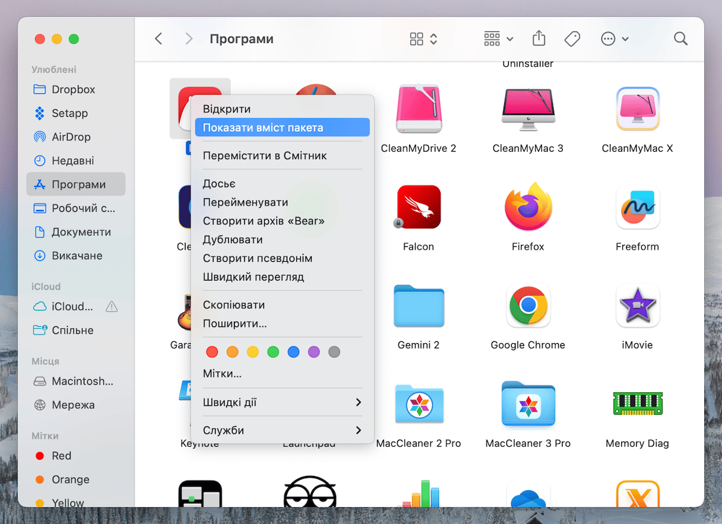Screen dimensions: 722x524
Task: Apply the gray color tag
Action: pos(334,352)
